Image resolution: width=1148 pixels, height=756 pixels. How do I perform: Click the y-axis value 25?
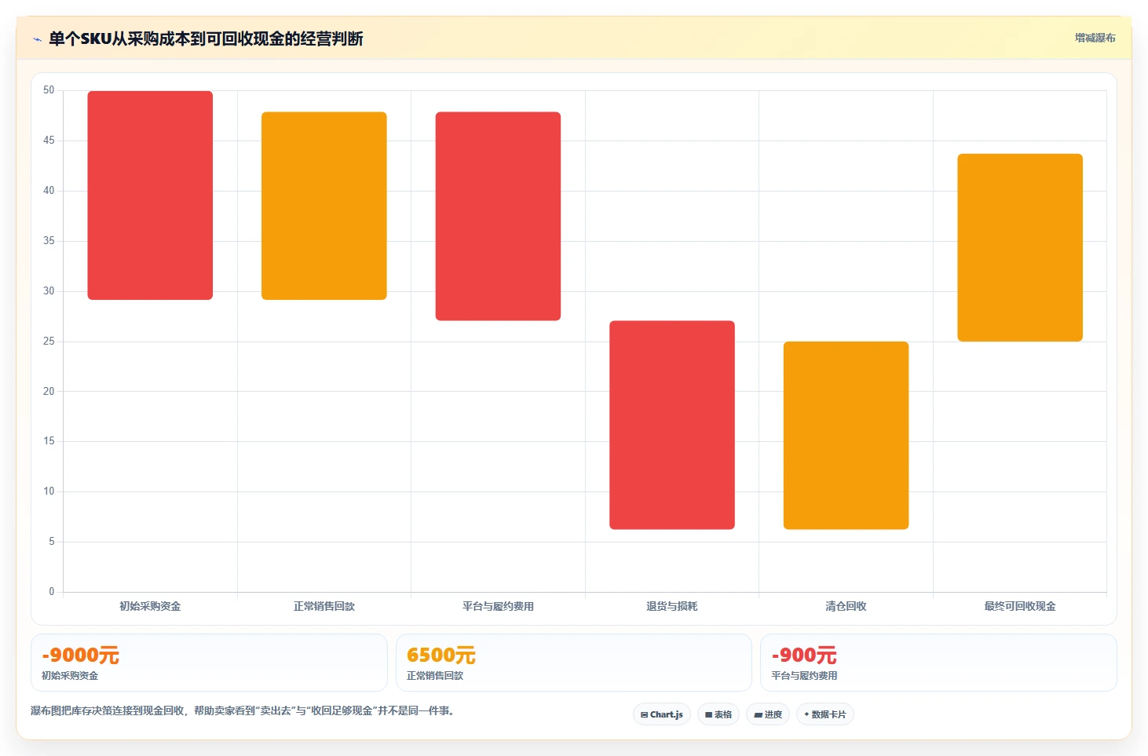click(x=49, y=341)
